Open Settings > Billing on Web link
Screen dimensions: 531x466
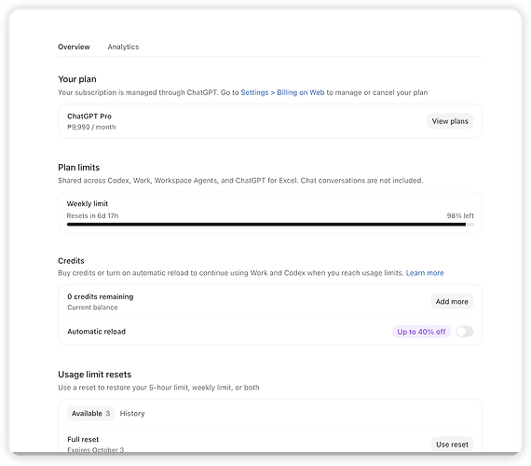click(282, 92)
